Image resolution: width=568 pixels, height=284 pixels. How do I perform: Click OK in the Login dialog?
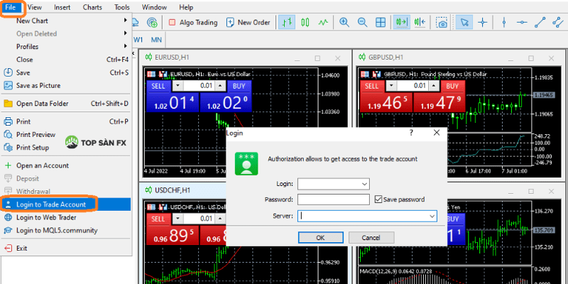[321, 238]
